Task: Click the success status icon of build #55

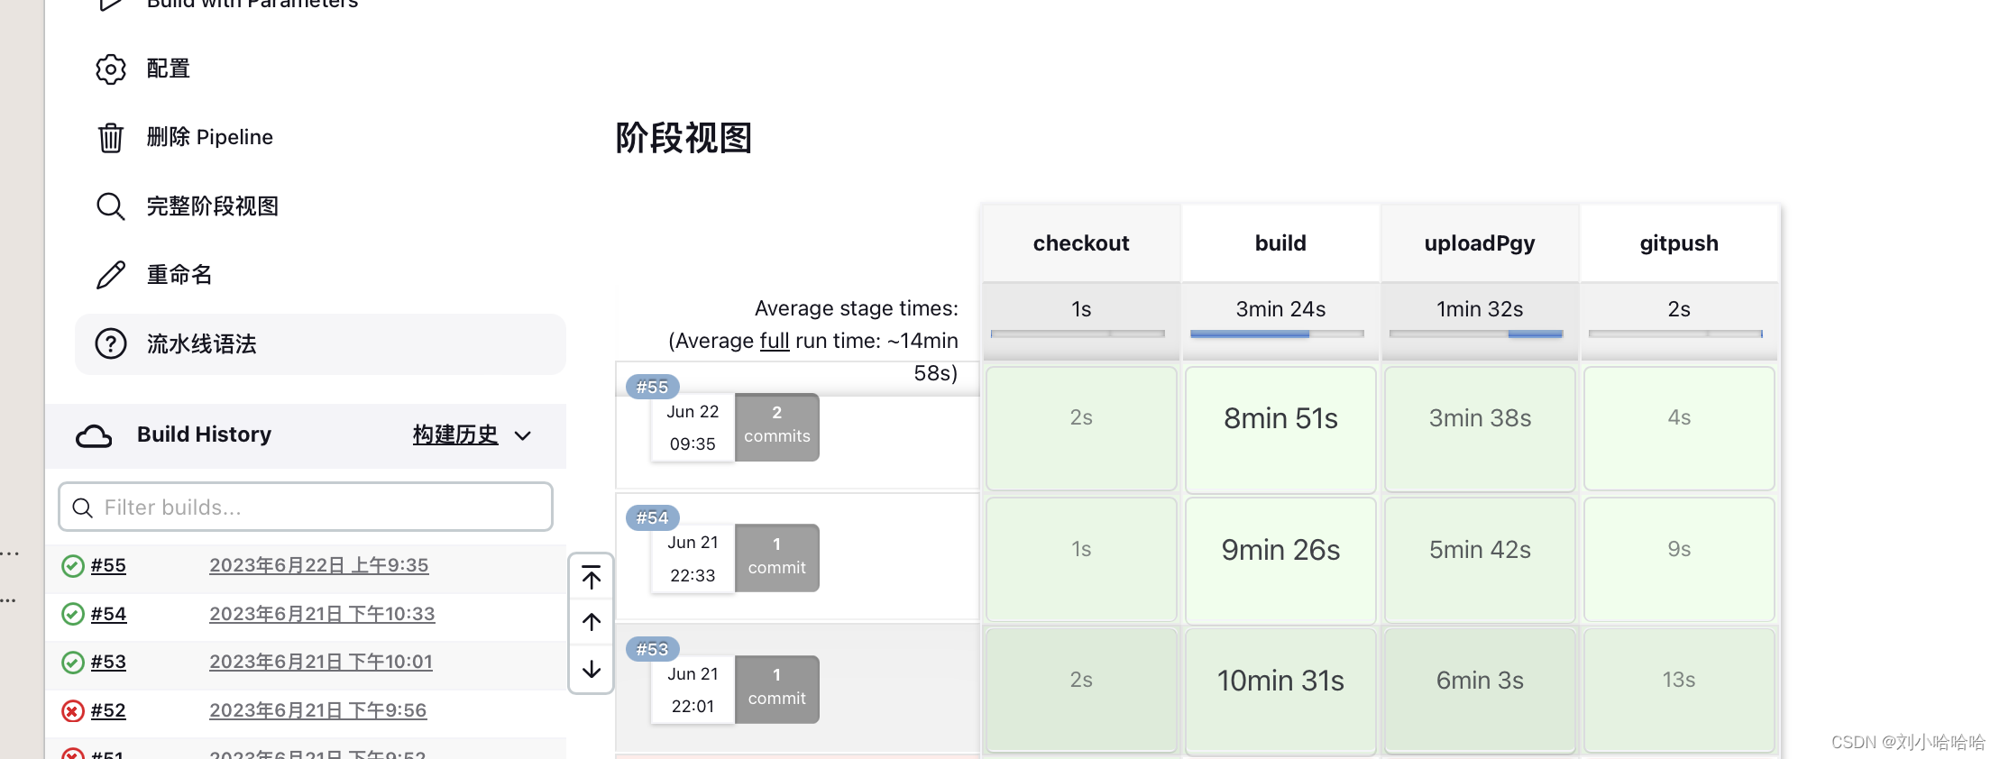Action: pos(73,566)
